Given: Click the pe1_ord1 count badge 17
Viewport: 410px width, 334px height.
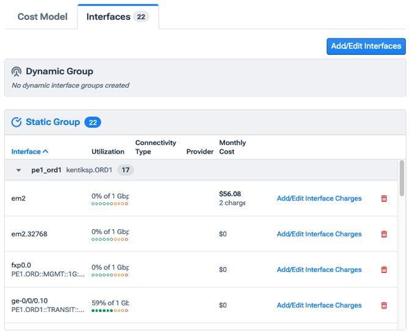Looking at the screenshot, I should pos(126,171).
